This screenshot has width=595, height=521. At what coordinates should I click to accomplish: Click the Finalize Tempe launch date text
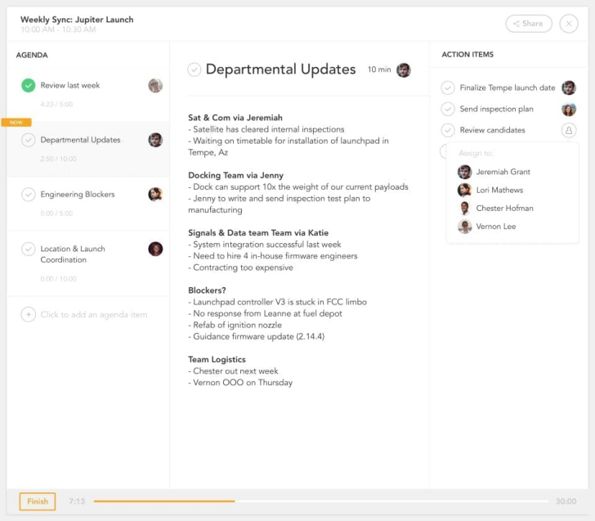[x=508, y=88]
